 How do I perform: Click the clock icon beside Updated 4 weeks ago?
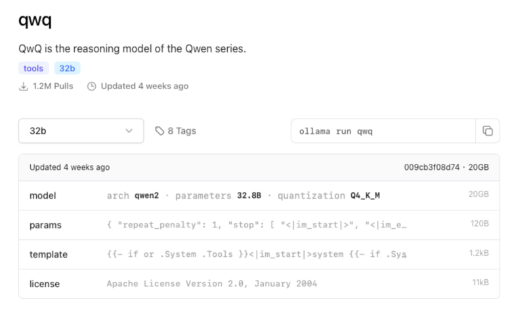pyautogui.click(x=92, y=86)
